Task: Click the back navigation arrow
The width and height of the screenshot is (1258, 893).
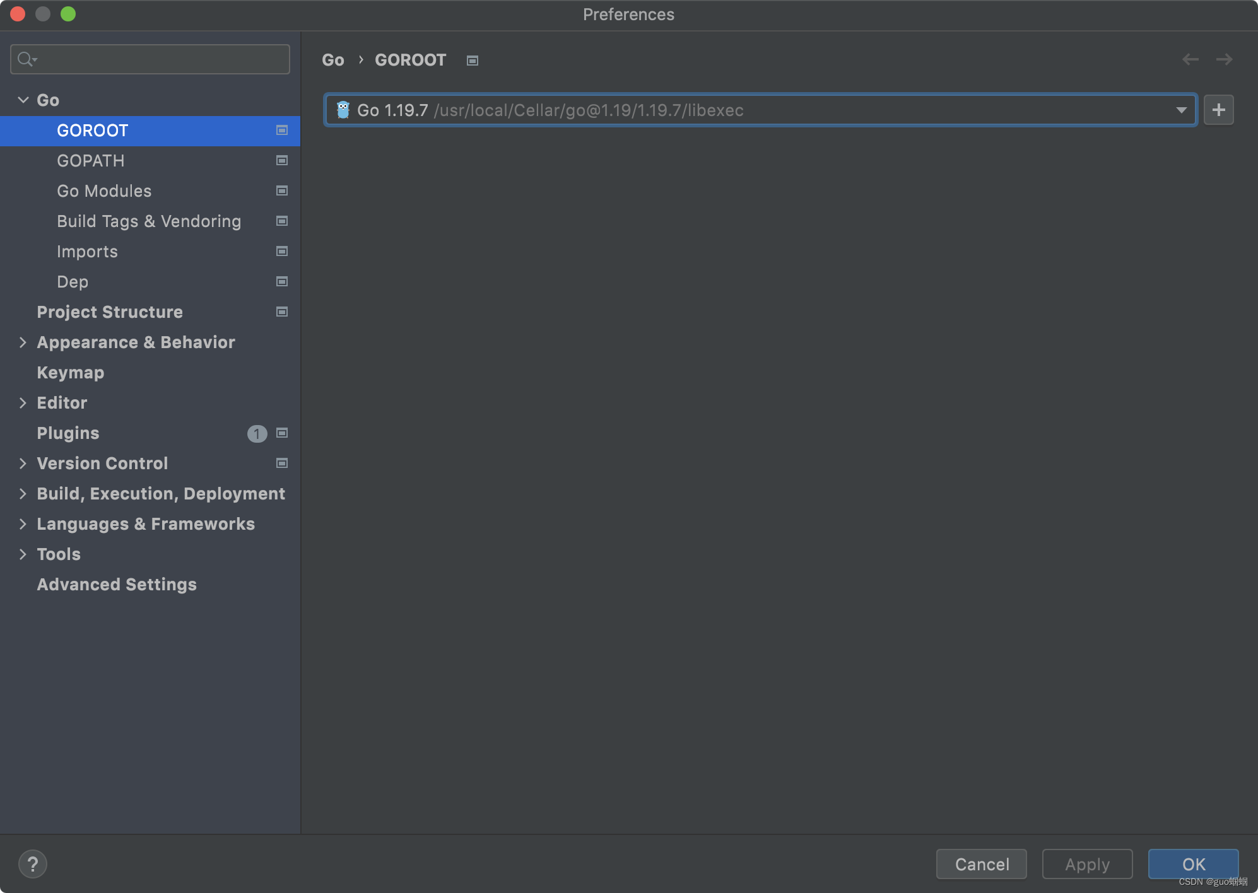Action: 1191,59
